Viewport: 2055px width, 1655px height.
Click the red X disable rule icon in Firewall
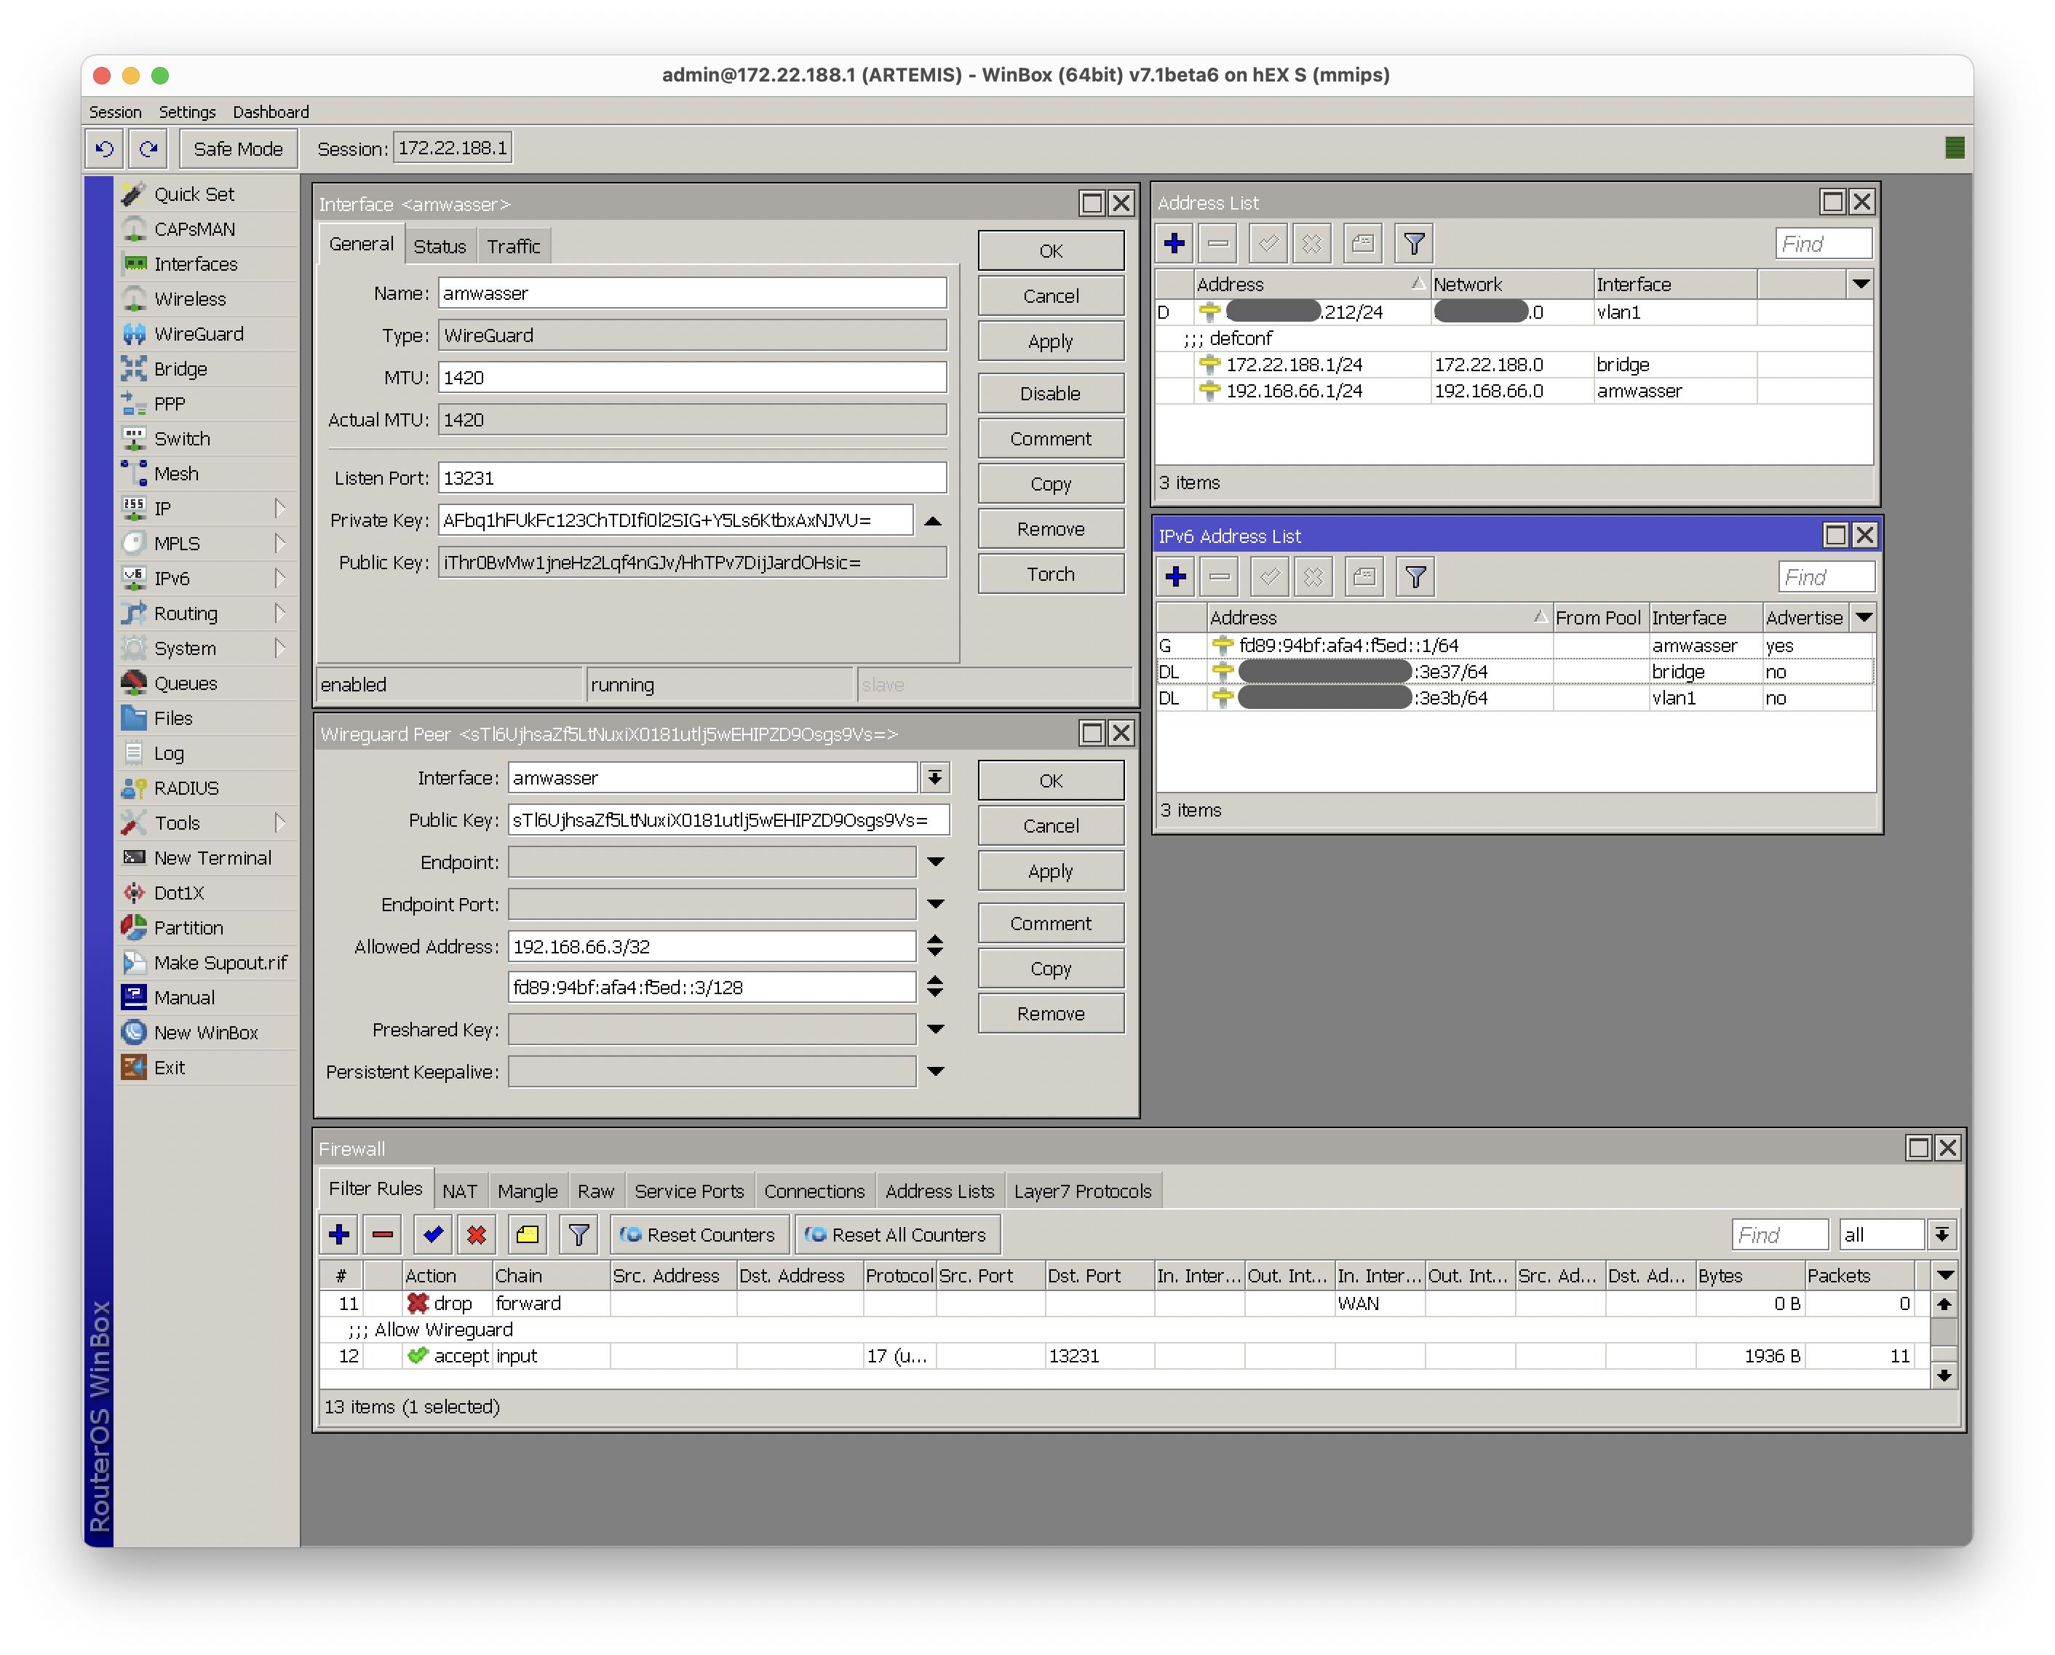coord(477,1234)
